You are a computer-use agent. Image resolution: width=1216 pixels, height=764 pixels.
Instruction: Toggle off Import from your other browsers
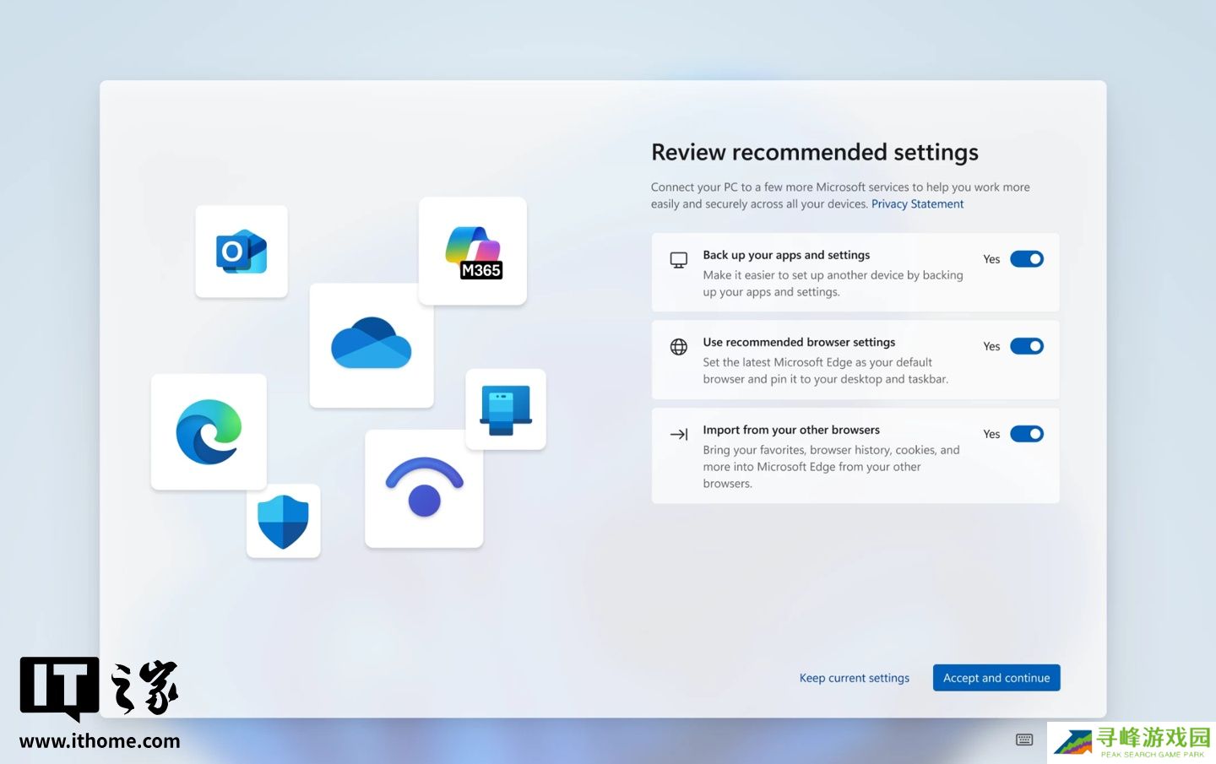coord(1027,434)
